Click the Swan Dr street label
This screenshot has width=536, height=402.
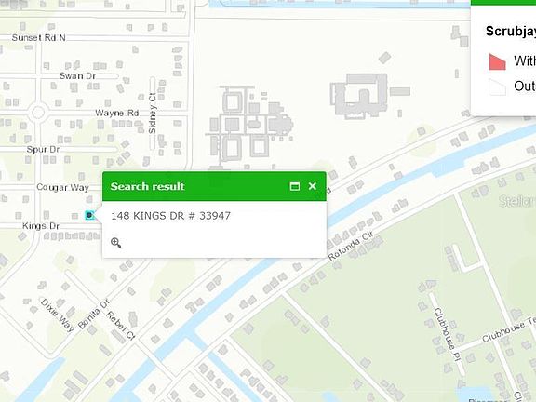(x=77, y=76)
